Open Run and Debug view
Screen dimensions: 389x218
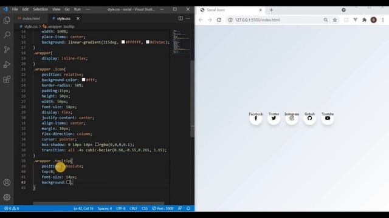pos(7,64)
